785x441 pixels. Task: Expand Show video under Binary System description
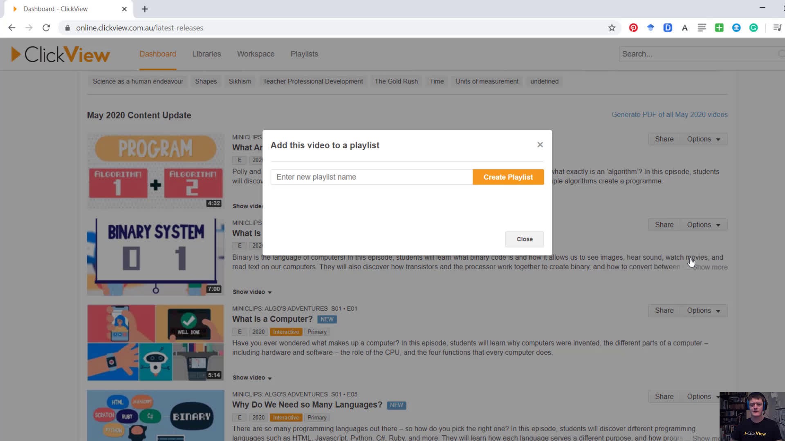point(252,292)
